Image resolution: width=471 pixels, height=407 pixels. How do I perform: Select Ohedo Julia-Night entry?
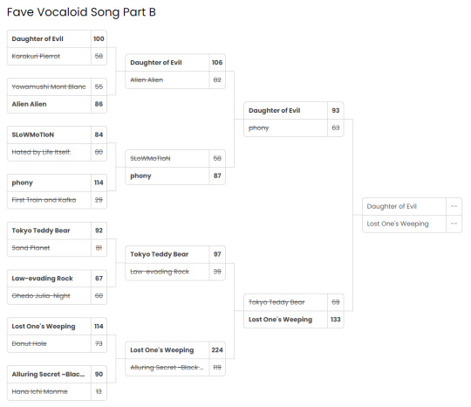click(57, 296)
